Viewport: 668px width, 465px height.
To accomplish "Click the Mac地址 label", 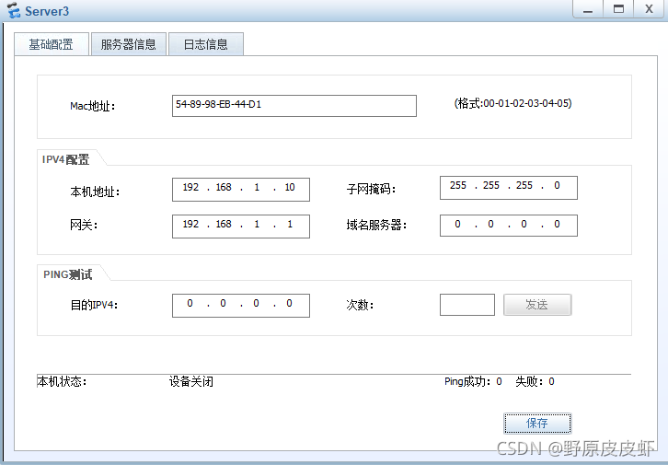I will [x=92, y=106].
